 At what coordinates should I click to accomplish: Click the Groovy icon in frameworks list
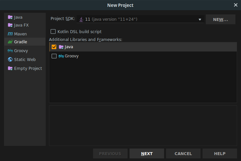coord(61,56)
